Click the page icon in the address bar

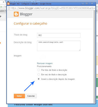click(9, 8)
